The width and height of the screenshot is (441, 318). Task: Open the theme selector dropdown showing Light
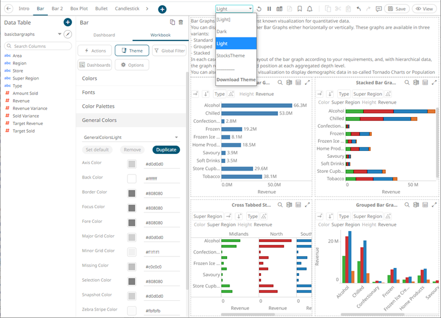[x=234, y=9]
